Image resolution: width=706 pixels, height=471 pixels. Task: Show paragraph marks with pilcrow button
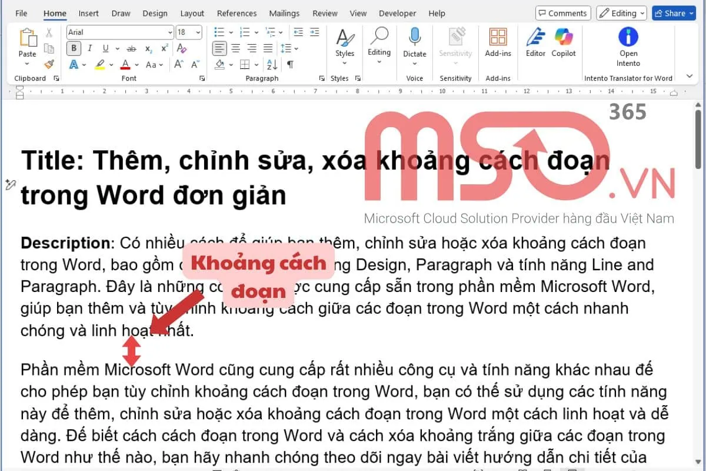pos(290,65)
